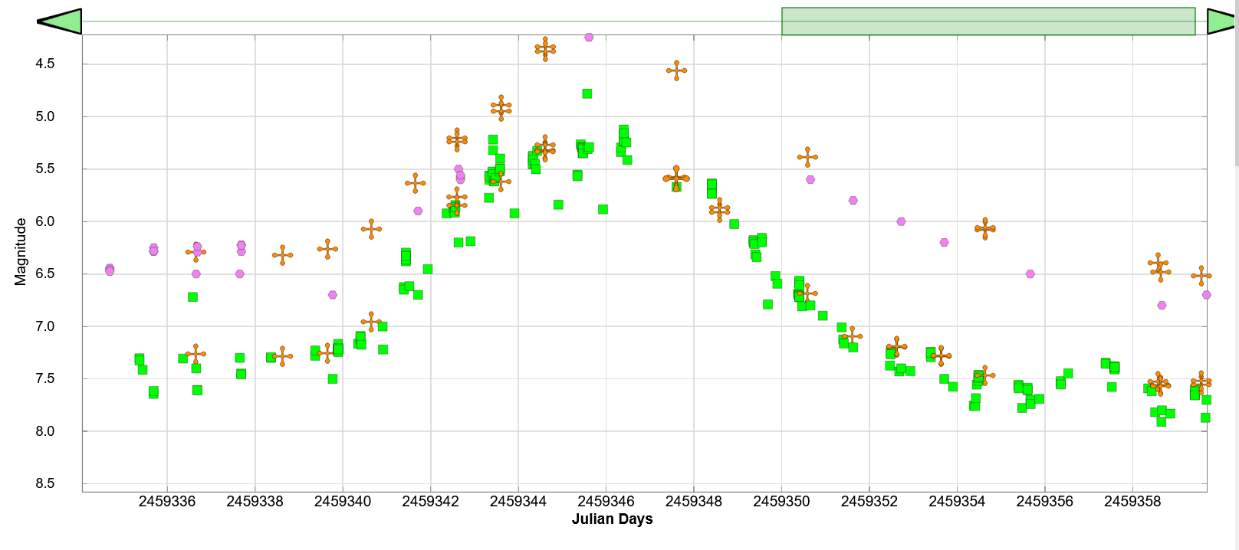The image size is (1239, 550).
Task: Select orange cross at magnitude 4.6 near 2459347.6
Action: pos(676,70)
